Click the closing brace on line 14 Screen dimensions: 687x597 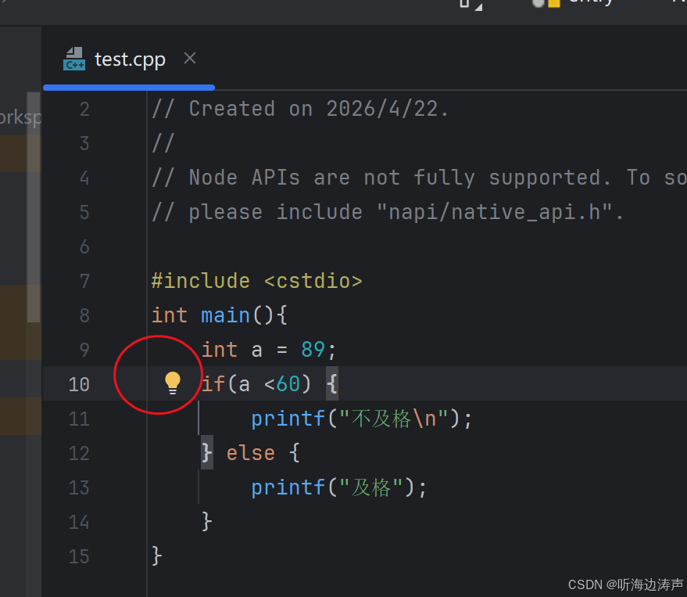207,522
